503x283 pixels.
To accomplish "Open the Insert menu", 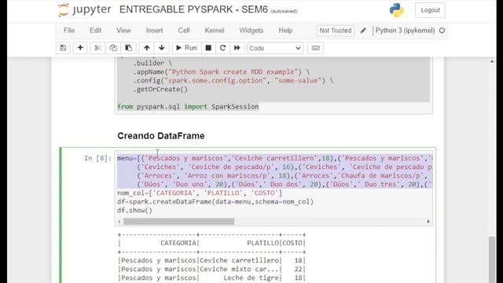I will [155, 31].
